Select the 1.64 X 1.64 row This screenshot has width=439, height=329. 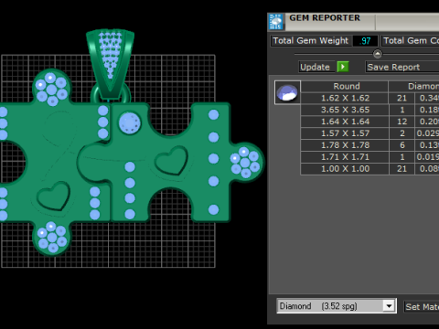tap(369, 122)
